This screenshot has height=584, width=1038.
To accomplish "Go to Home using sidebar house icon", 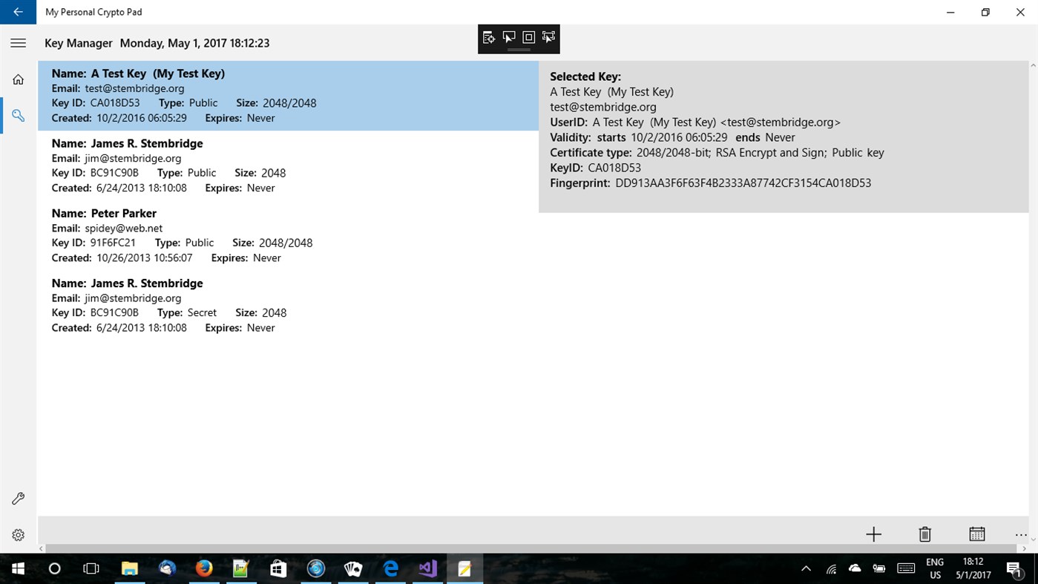I will coord(18,79).
